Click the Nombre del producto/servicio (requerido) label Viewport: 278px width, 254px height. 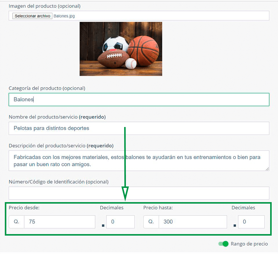coord(57,117)
